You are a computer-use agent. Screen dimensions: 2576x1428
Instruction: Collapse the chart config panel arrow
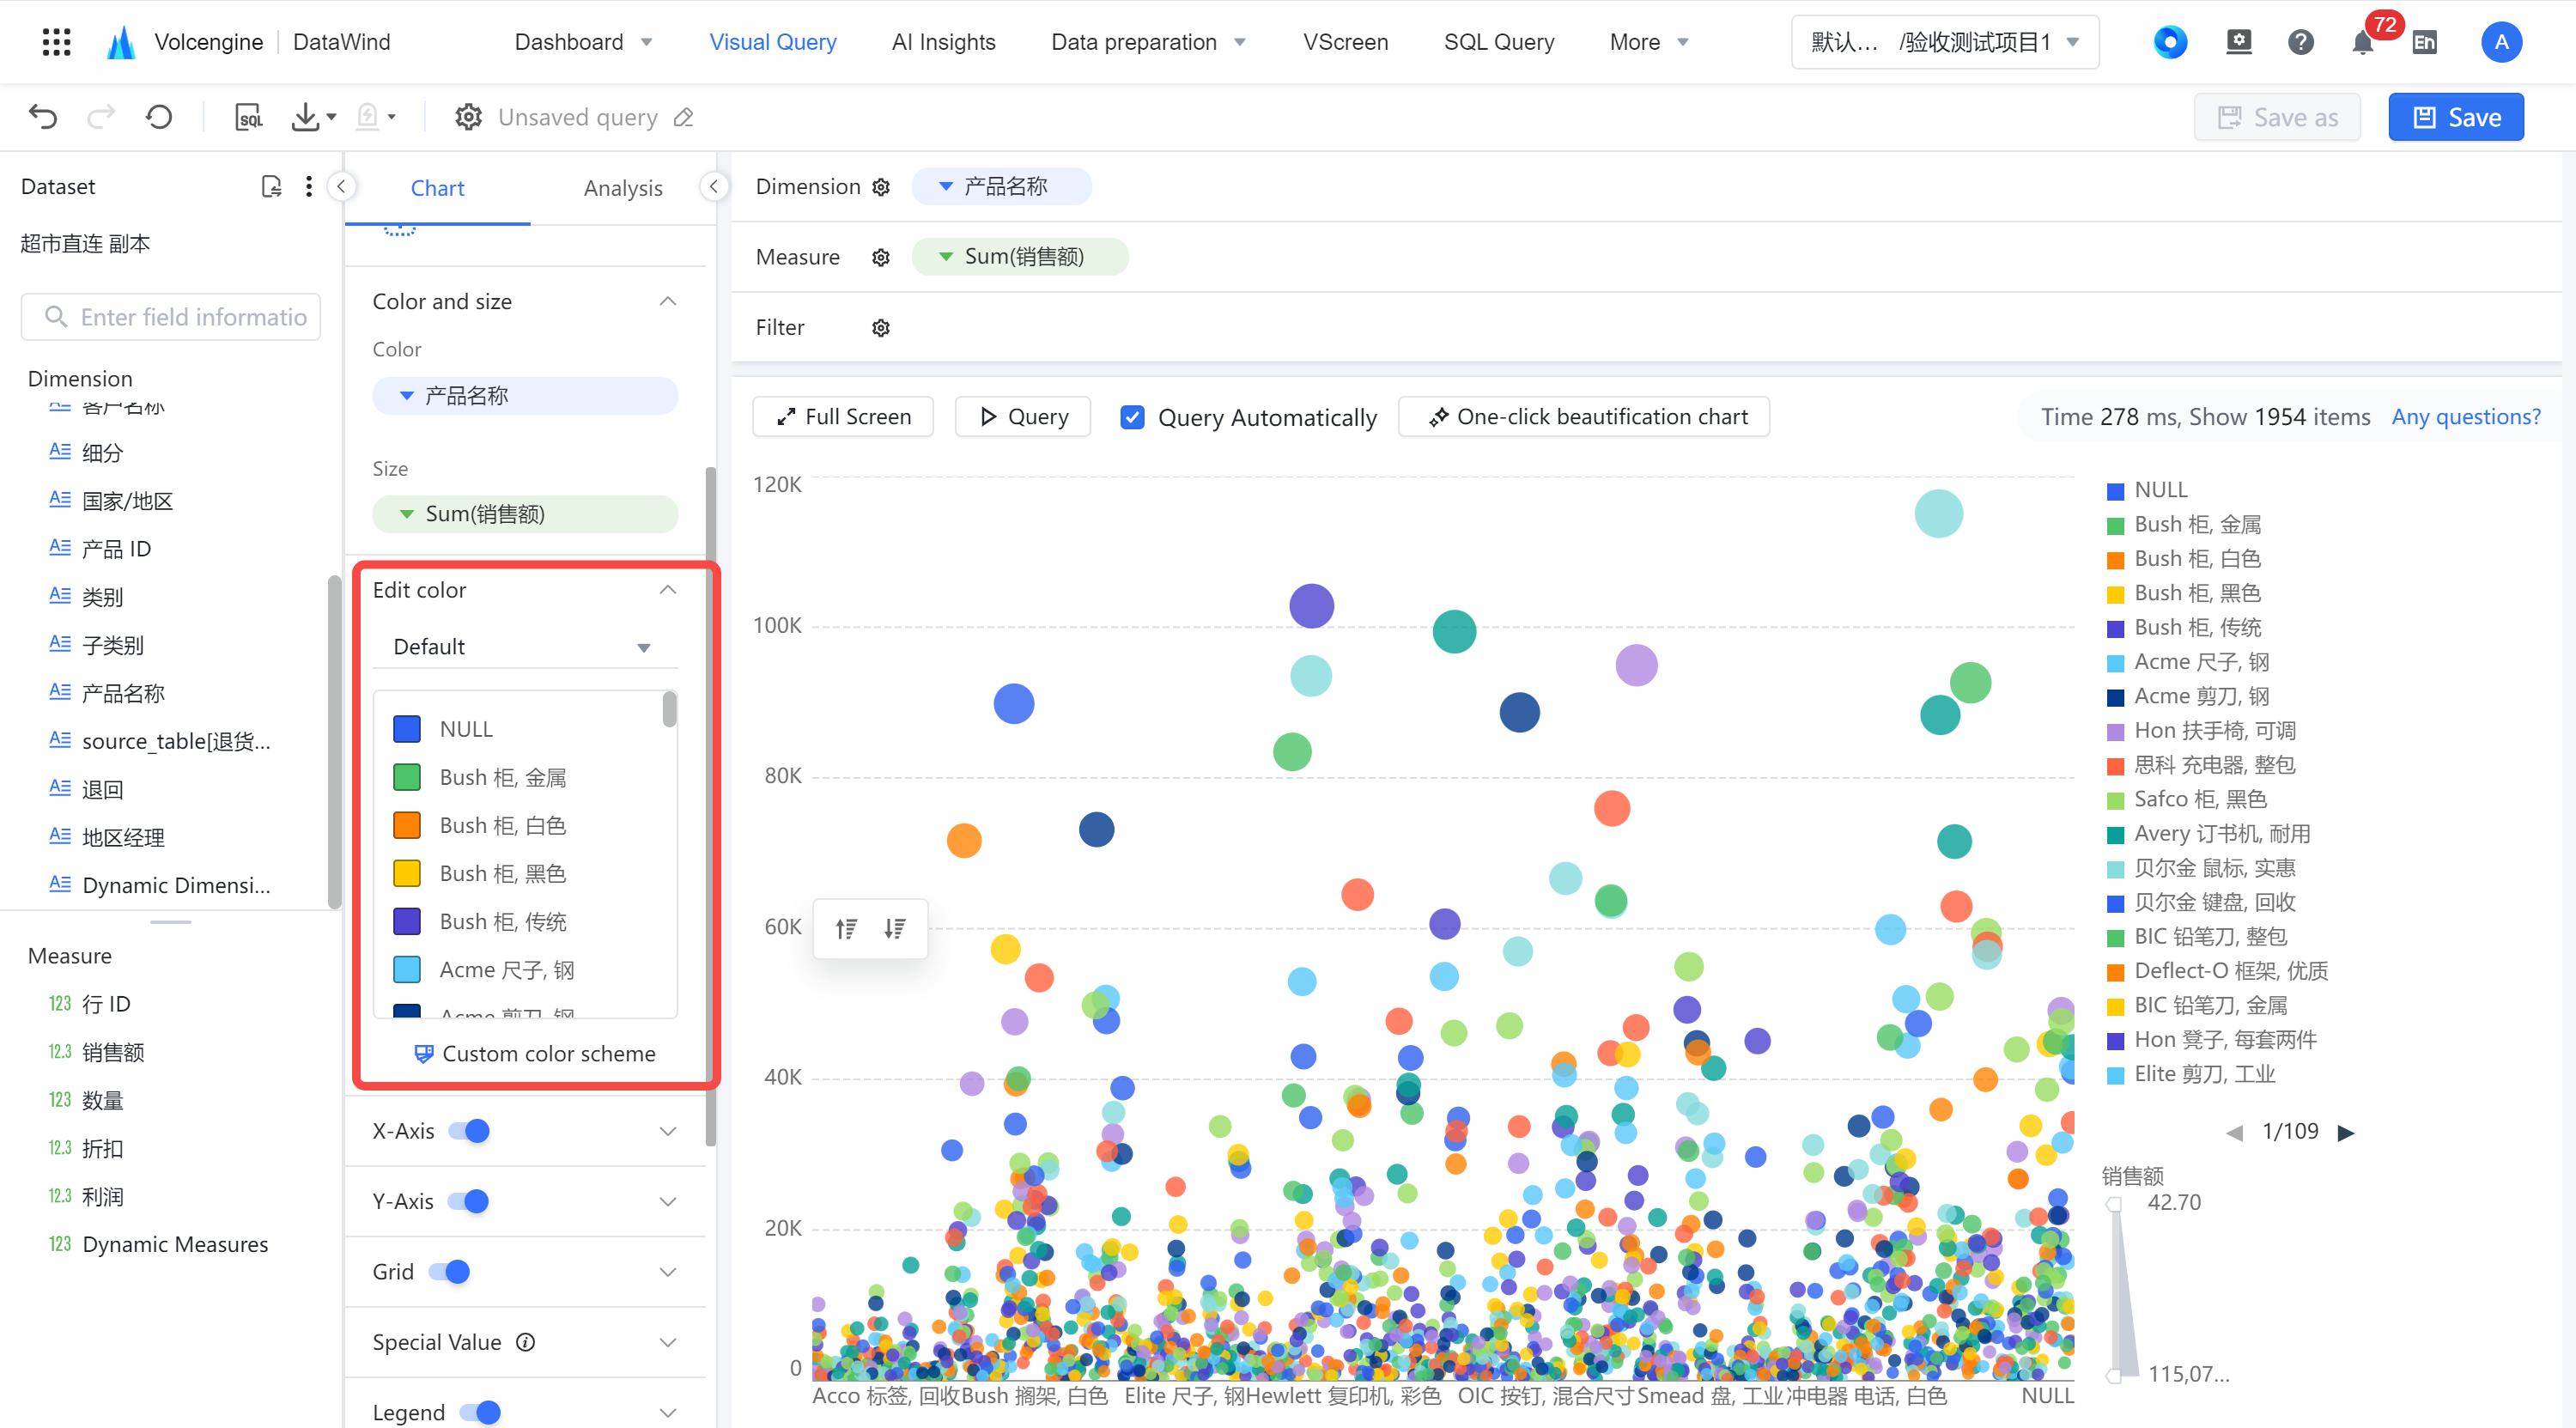click(714, 187)
